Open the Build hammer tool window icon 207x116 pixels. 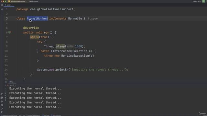coord(2,94)
